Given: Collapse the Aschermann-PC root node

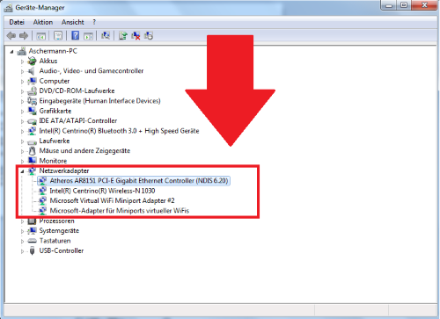Looking at the screenshot, I should 11,52.
